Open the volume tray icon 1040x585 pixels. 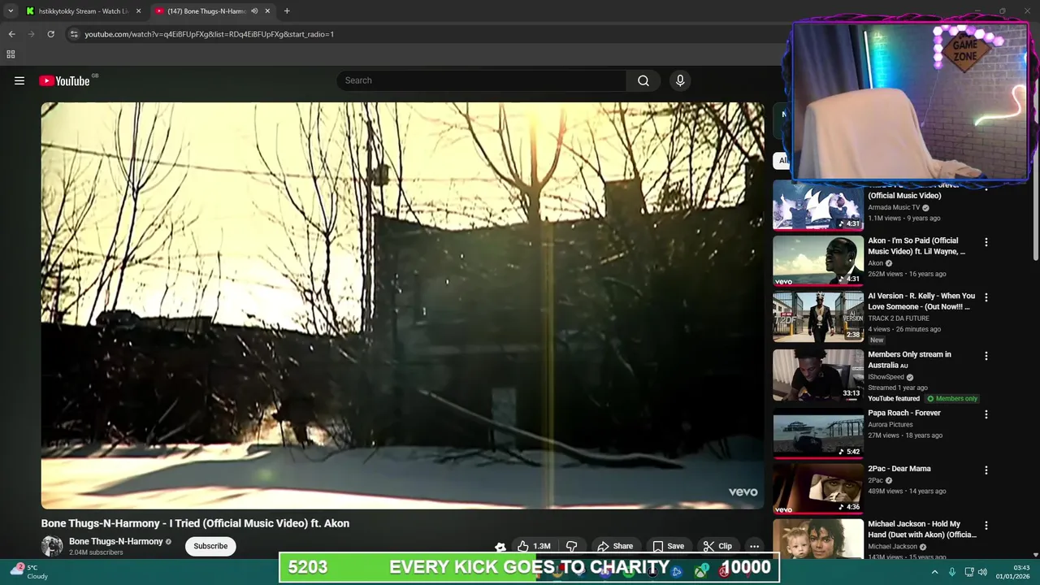[x=984, y=572]
